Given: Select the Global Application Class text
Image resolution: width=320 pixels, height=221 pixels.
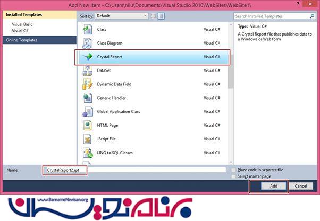Looking at the screenshot, I should [x=119, y=111].
